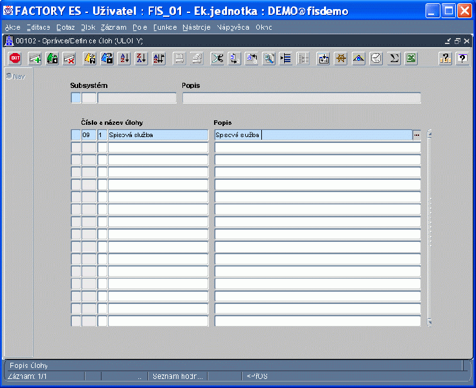This screenshot has width=476, height=388.
Task: Click the 'Popis úlohy' status line text
Action: click(x=29, y=365)
